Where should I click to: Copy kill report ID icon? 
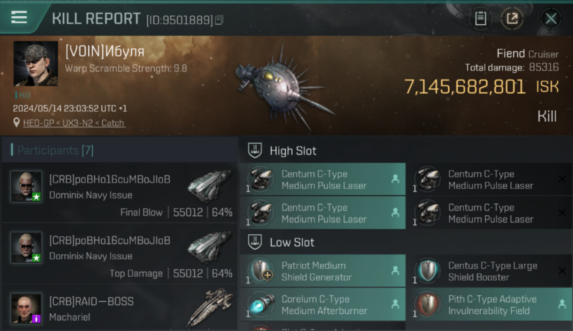click(220, 20)
